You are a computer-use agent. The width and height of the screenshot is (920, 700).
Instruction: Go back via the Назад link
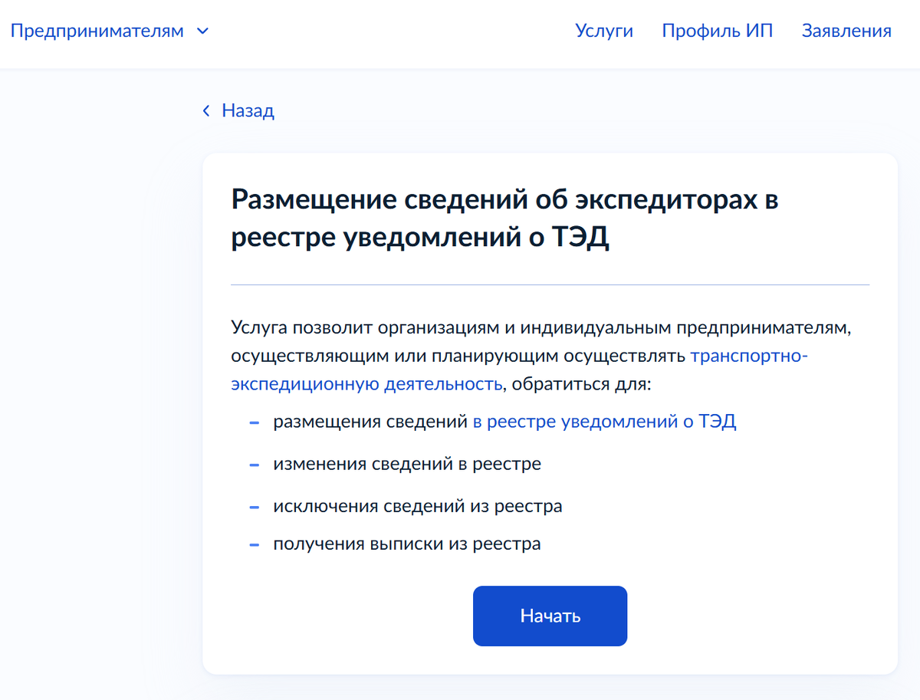tap(248, 110)
